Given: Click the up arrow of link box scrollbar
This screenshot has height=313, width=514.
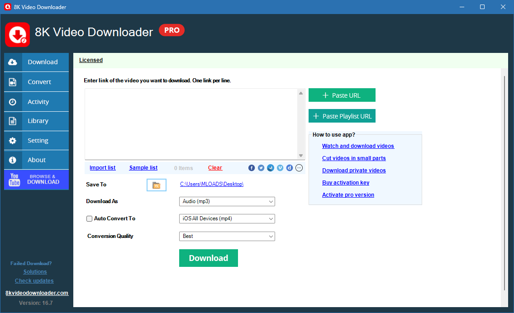Looking at the screenshot, I should tap(301, 93).
